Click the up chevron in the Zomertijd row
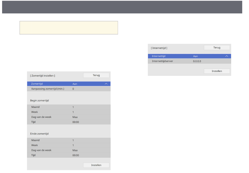The height and width of the screenshot is (173, 249). coord(106,84)
